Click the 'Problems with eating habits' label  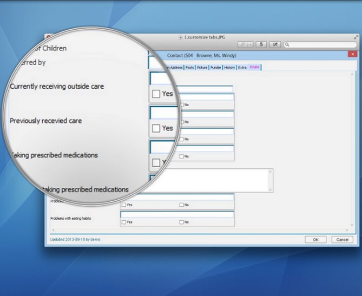pyautogui.click(x=71, y=218)
